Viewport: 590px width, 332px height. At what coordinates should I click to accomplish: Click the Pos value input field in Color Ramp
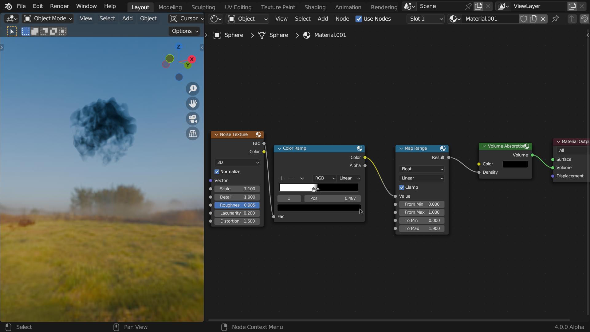pos(332,198)
